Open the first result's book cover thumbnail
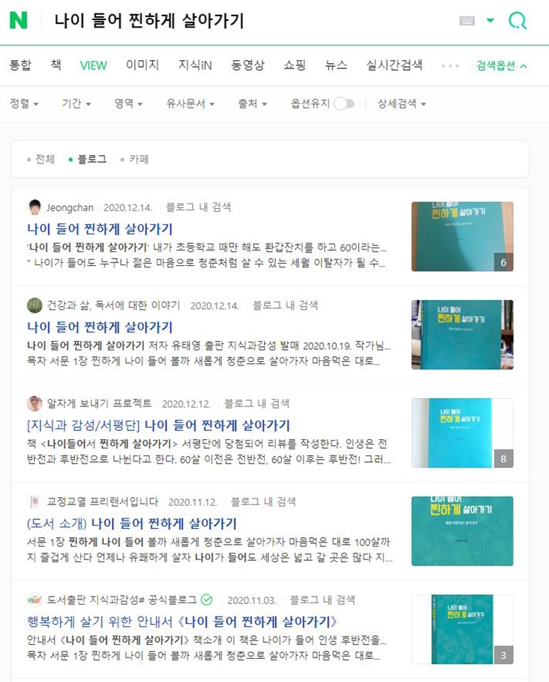 pos(462,236)
